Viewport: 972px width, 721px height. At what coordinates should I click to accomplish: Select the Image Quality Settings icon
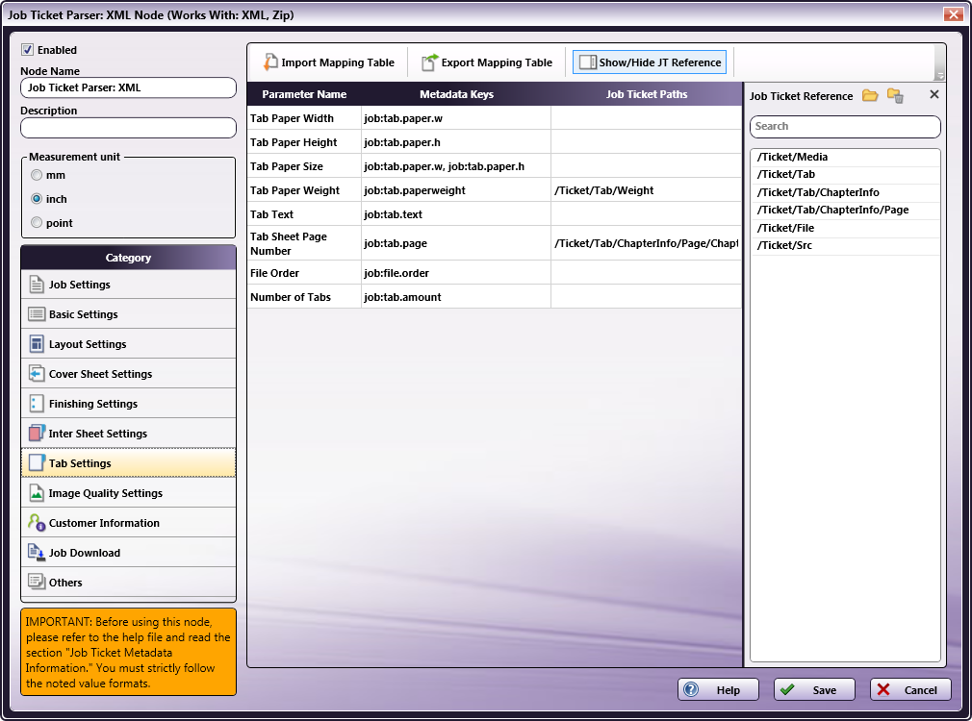[37, 493]
